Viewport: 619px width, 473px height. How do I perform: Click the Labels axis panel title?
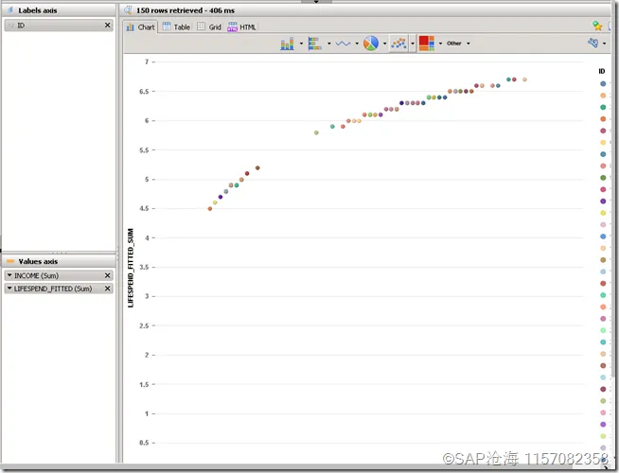click(38, 10)
